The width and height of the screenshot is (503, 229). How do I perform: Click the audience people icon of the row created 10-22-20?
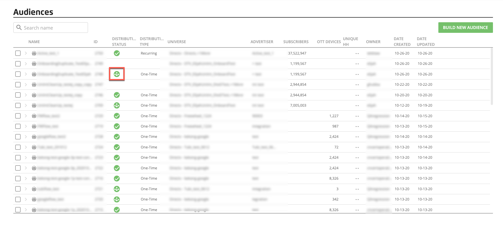tap(34, 85)
